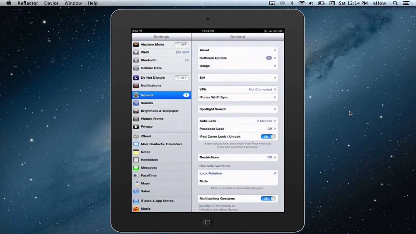Screen dimensions: 416x234
Task: Tap the Reminders icon
Action: (136, 160)
